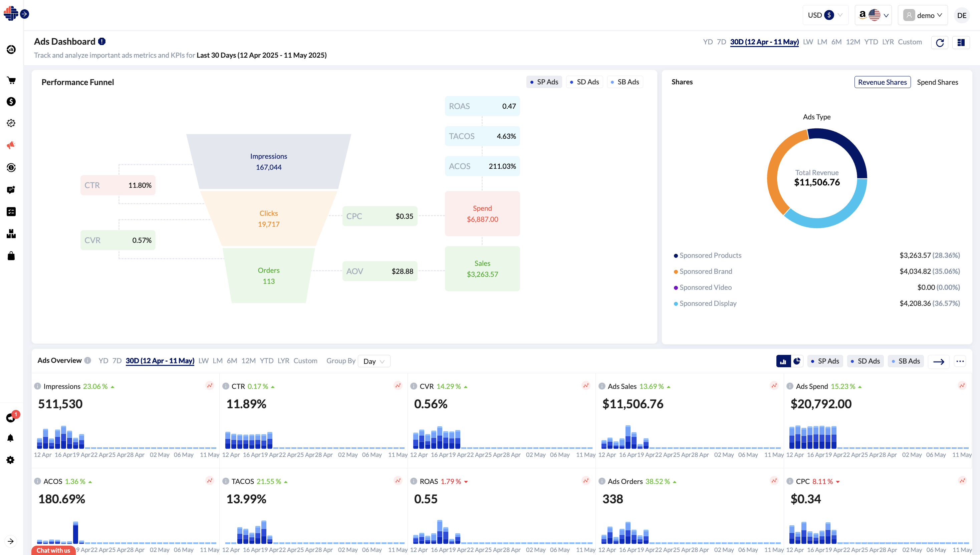This screenshot has width=980, height=555.
Task: Toggle SB Ads filter in Ads Overview
Action: pyautogui.click(x=905, y=361)
